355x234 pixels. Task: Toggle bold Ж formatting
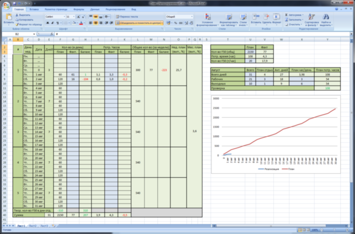pyautogui.click(x=48, y=23)
